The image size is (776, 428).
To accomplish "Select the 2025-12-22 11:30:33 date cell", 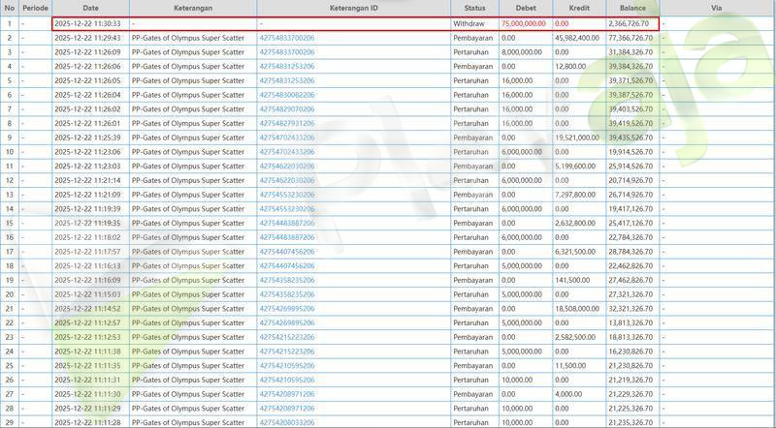I will coord(88,22).
